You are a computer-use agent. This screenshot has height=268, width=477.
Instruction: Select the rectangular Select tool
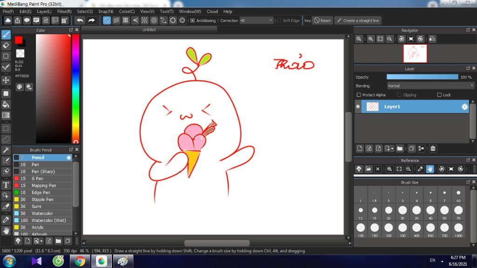(6, 128)
